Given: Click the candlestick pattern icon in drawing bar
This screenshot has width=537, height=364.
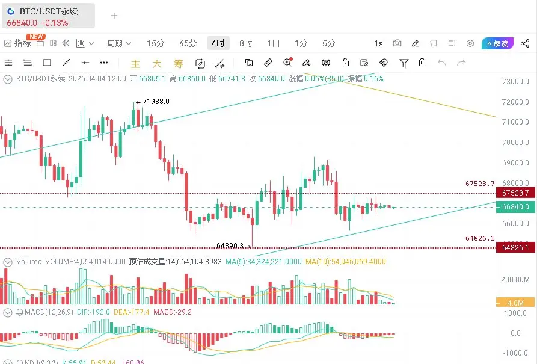Looking at the screenshot, I should pos(326,63).
